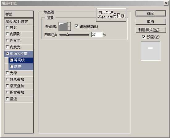
Task: Toggle the 消除锯齿 anti-alias checkbox
Action: [76, 26]
